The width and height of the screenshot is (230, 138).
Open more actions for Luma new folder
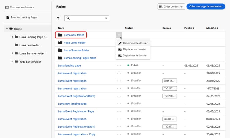(119, 35)
